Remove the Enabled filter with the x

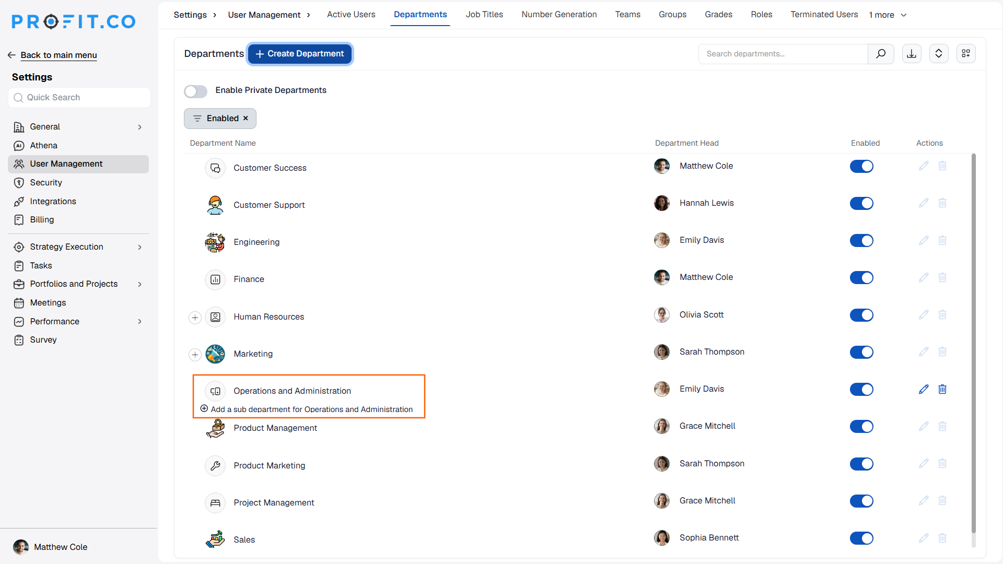pos(246,119)
